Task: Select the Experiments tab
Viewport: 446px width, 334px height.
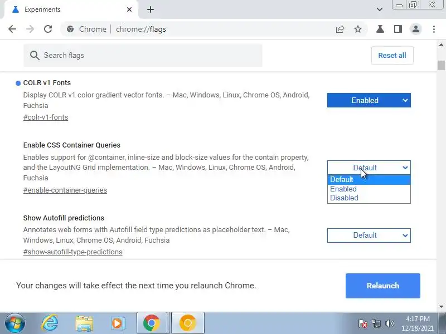Action: coord(71,9)
